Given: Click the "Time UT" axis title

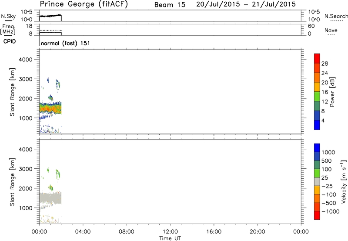Looking at the screenshot, I should coord(170,238).
